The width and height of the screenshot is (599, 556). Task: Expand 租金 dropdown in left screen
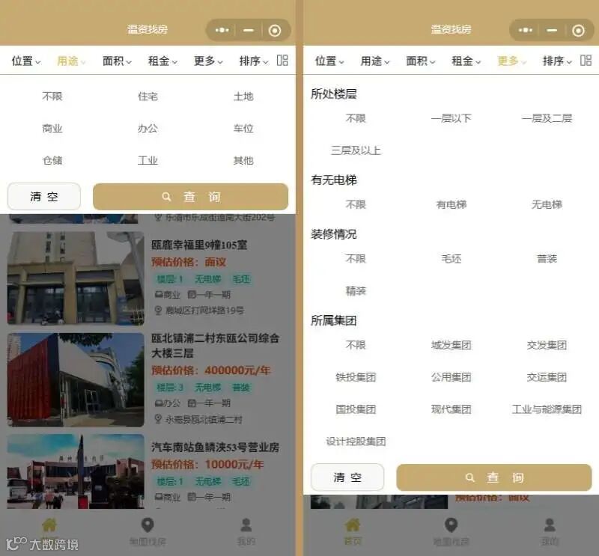[x=162, y=61]
